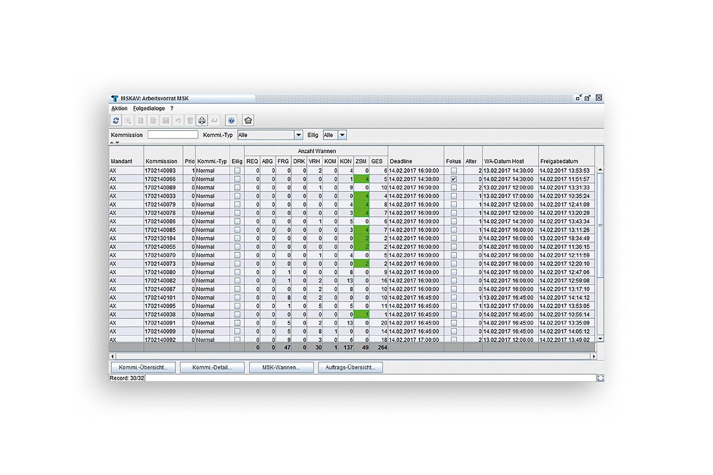Click vertical scrollbar down arrow
The height and width of the screenshot is (475, 713).
click(600, 338)
